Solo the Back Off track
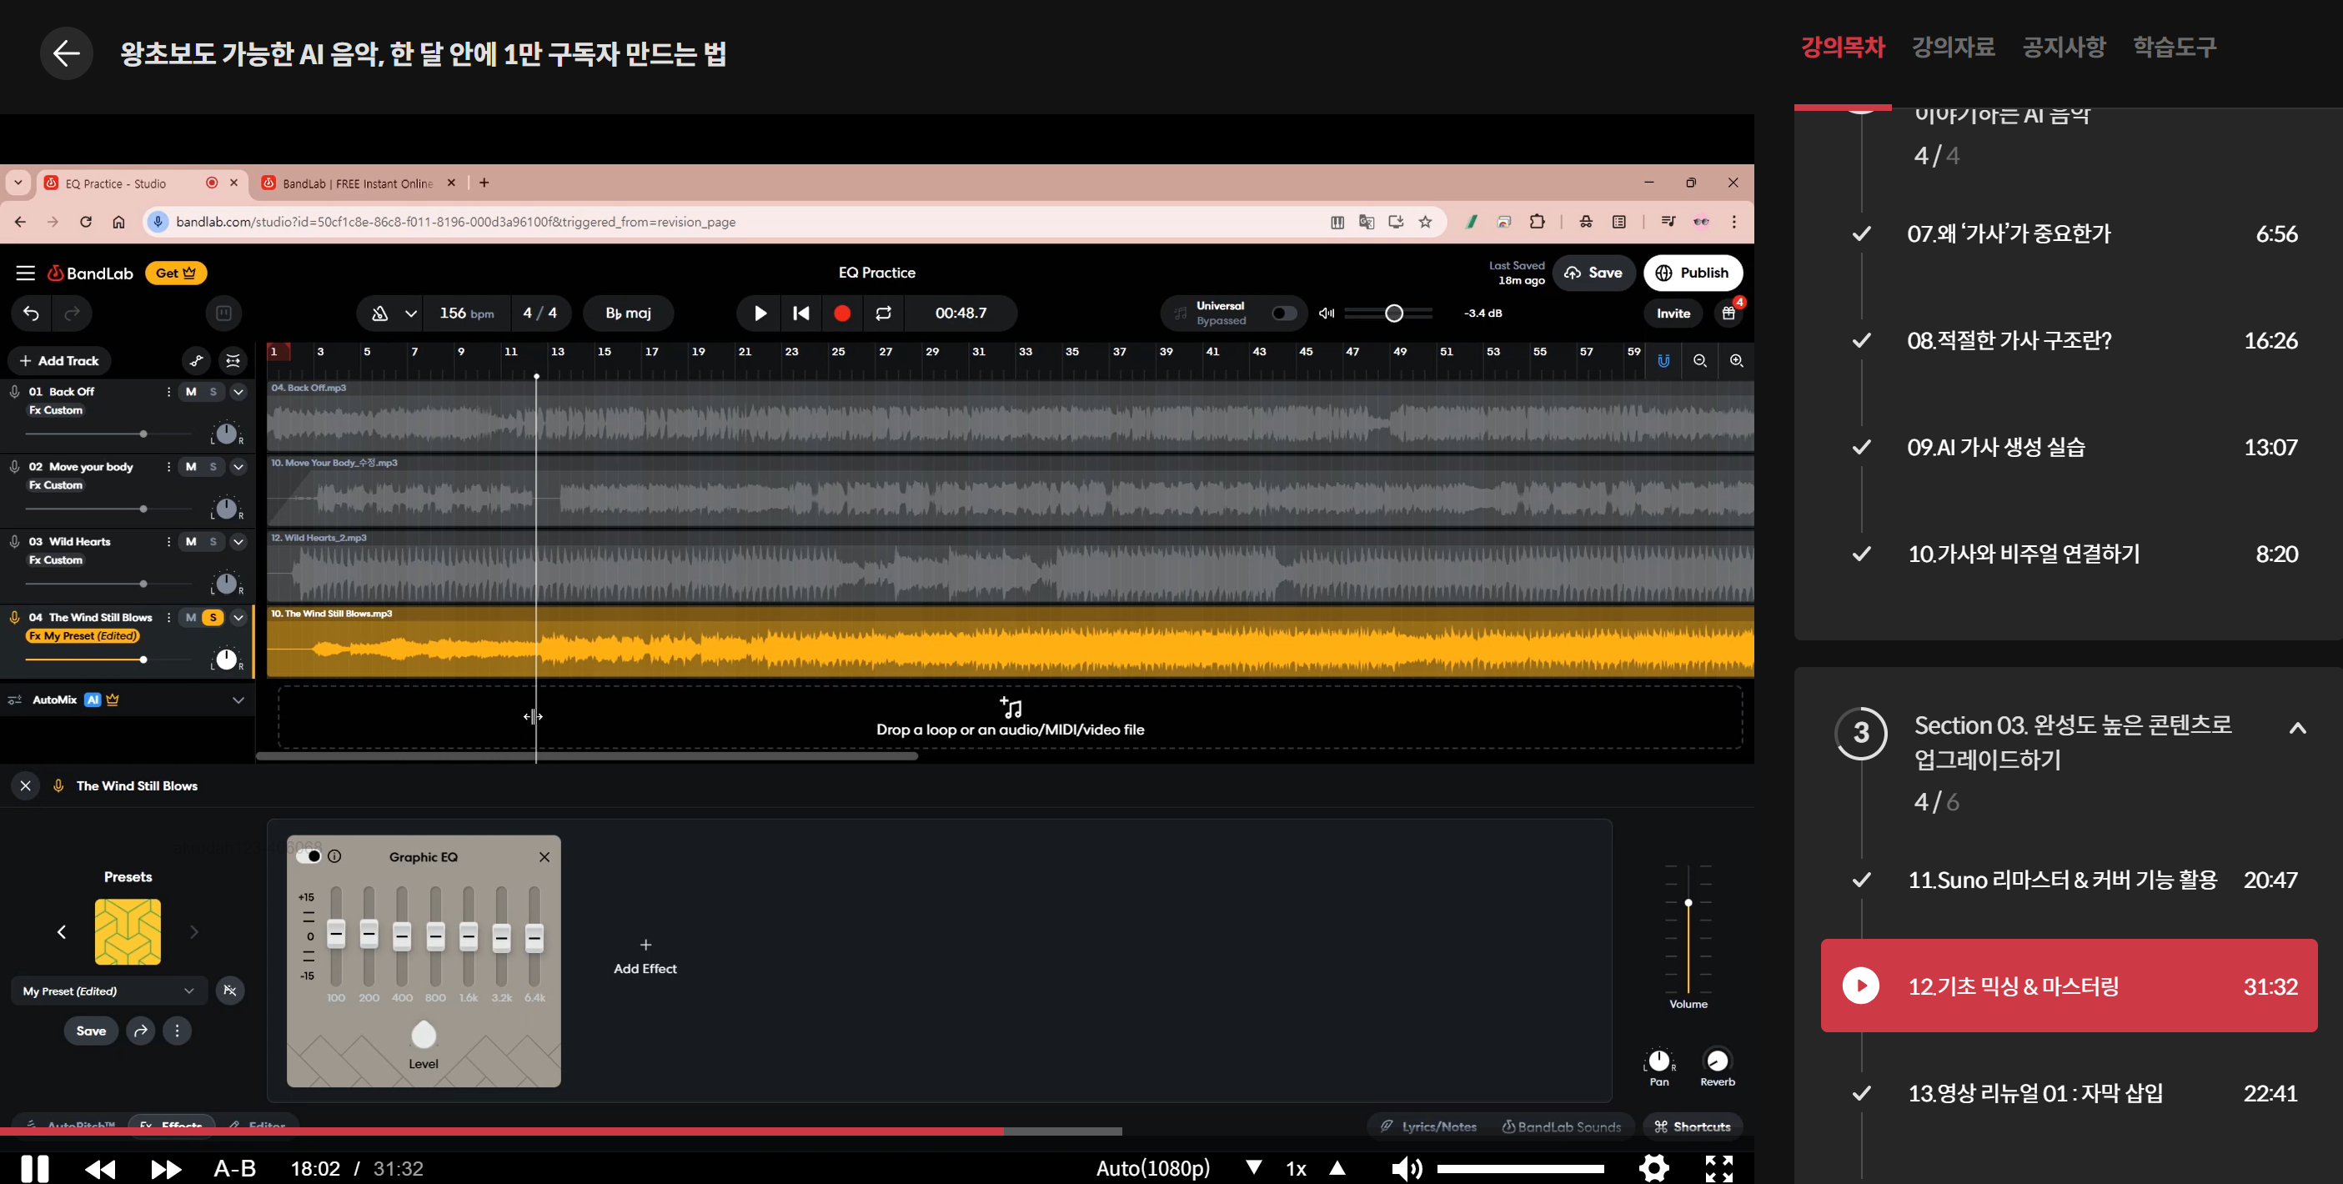2343x1184 pixels. [x=213, y=392]
